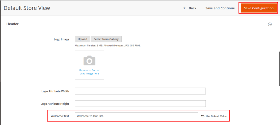This screenshot has height=125, width=280.
Task: Click Save and Continue
Action: click(x=220, y=8)
